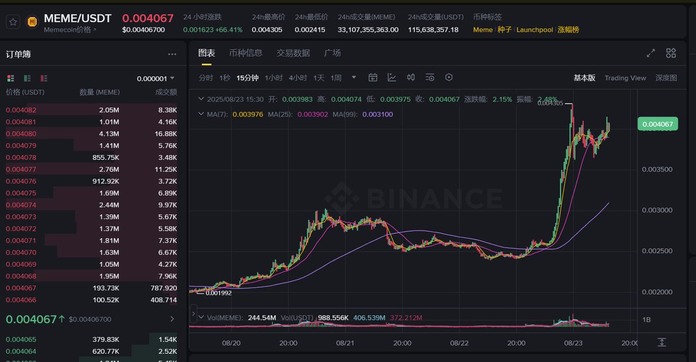The height and width of the screenshot is (362, 696).
Task: Select the 15分钟 time interval
Action: pyautogui.click(x=248, y=78)
